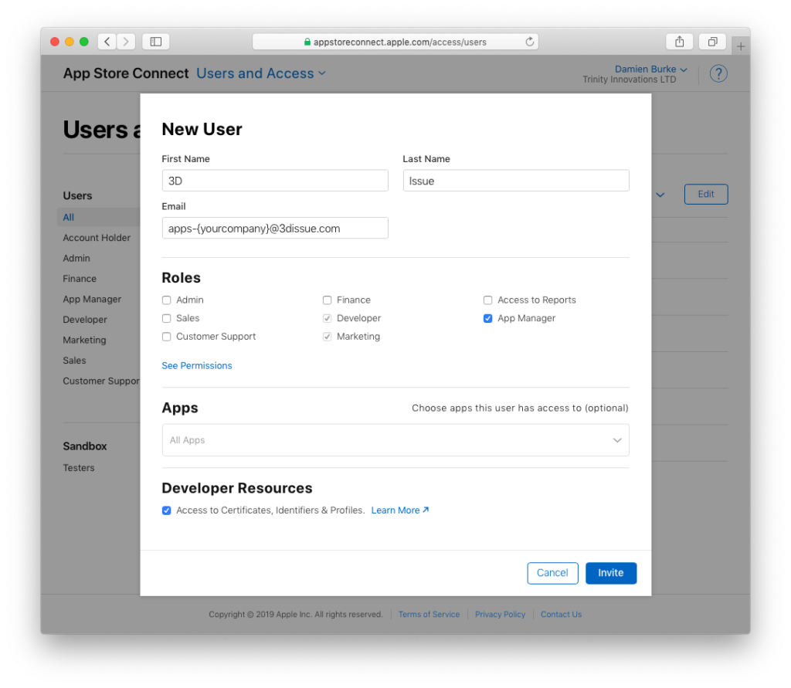Select App Manager in the sidebar
This screenshot has height=688, width=791.
(92, 299)
